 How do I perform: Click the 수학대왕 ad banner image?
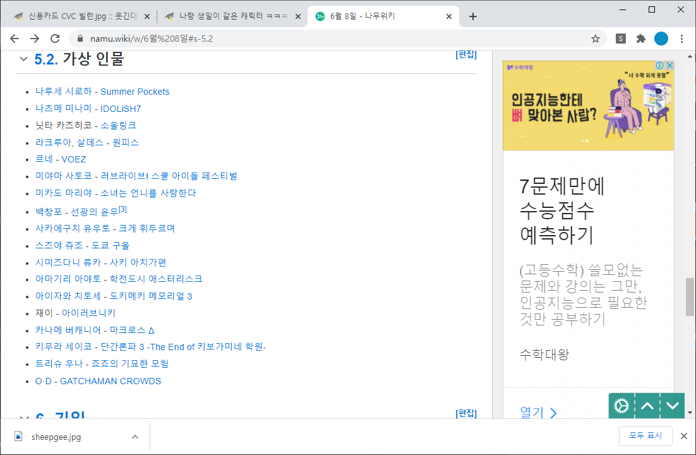pos(588,106)
